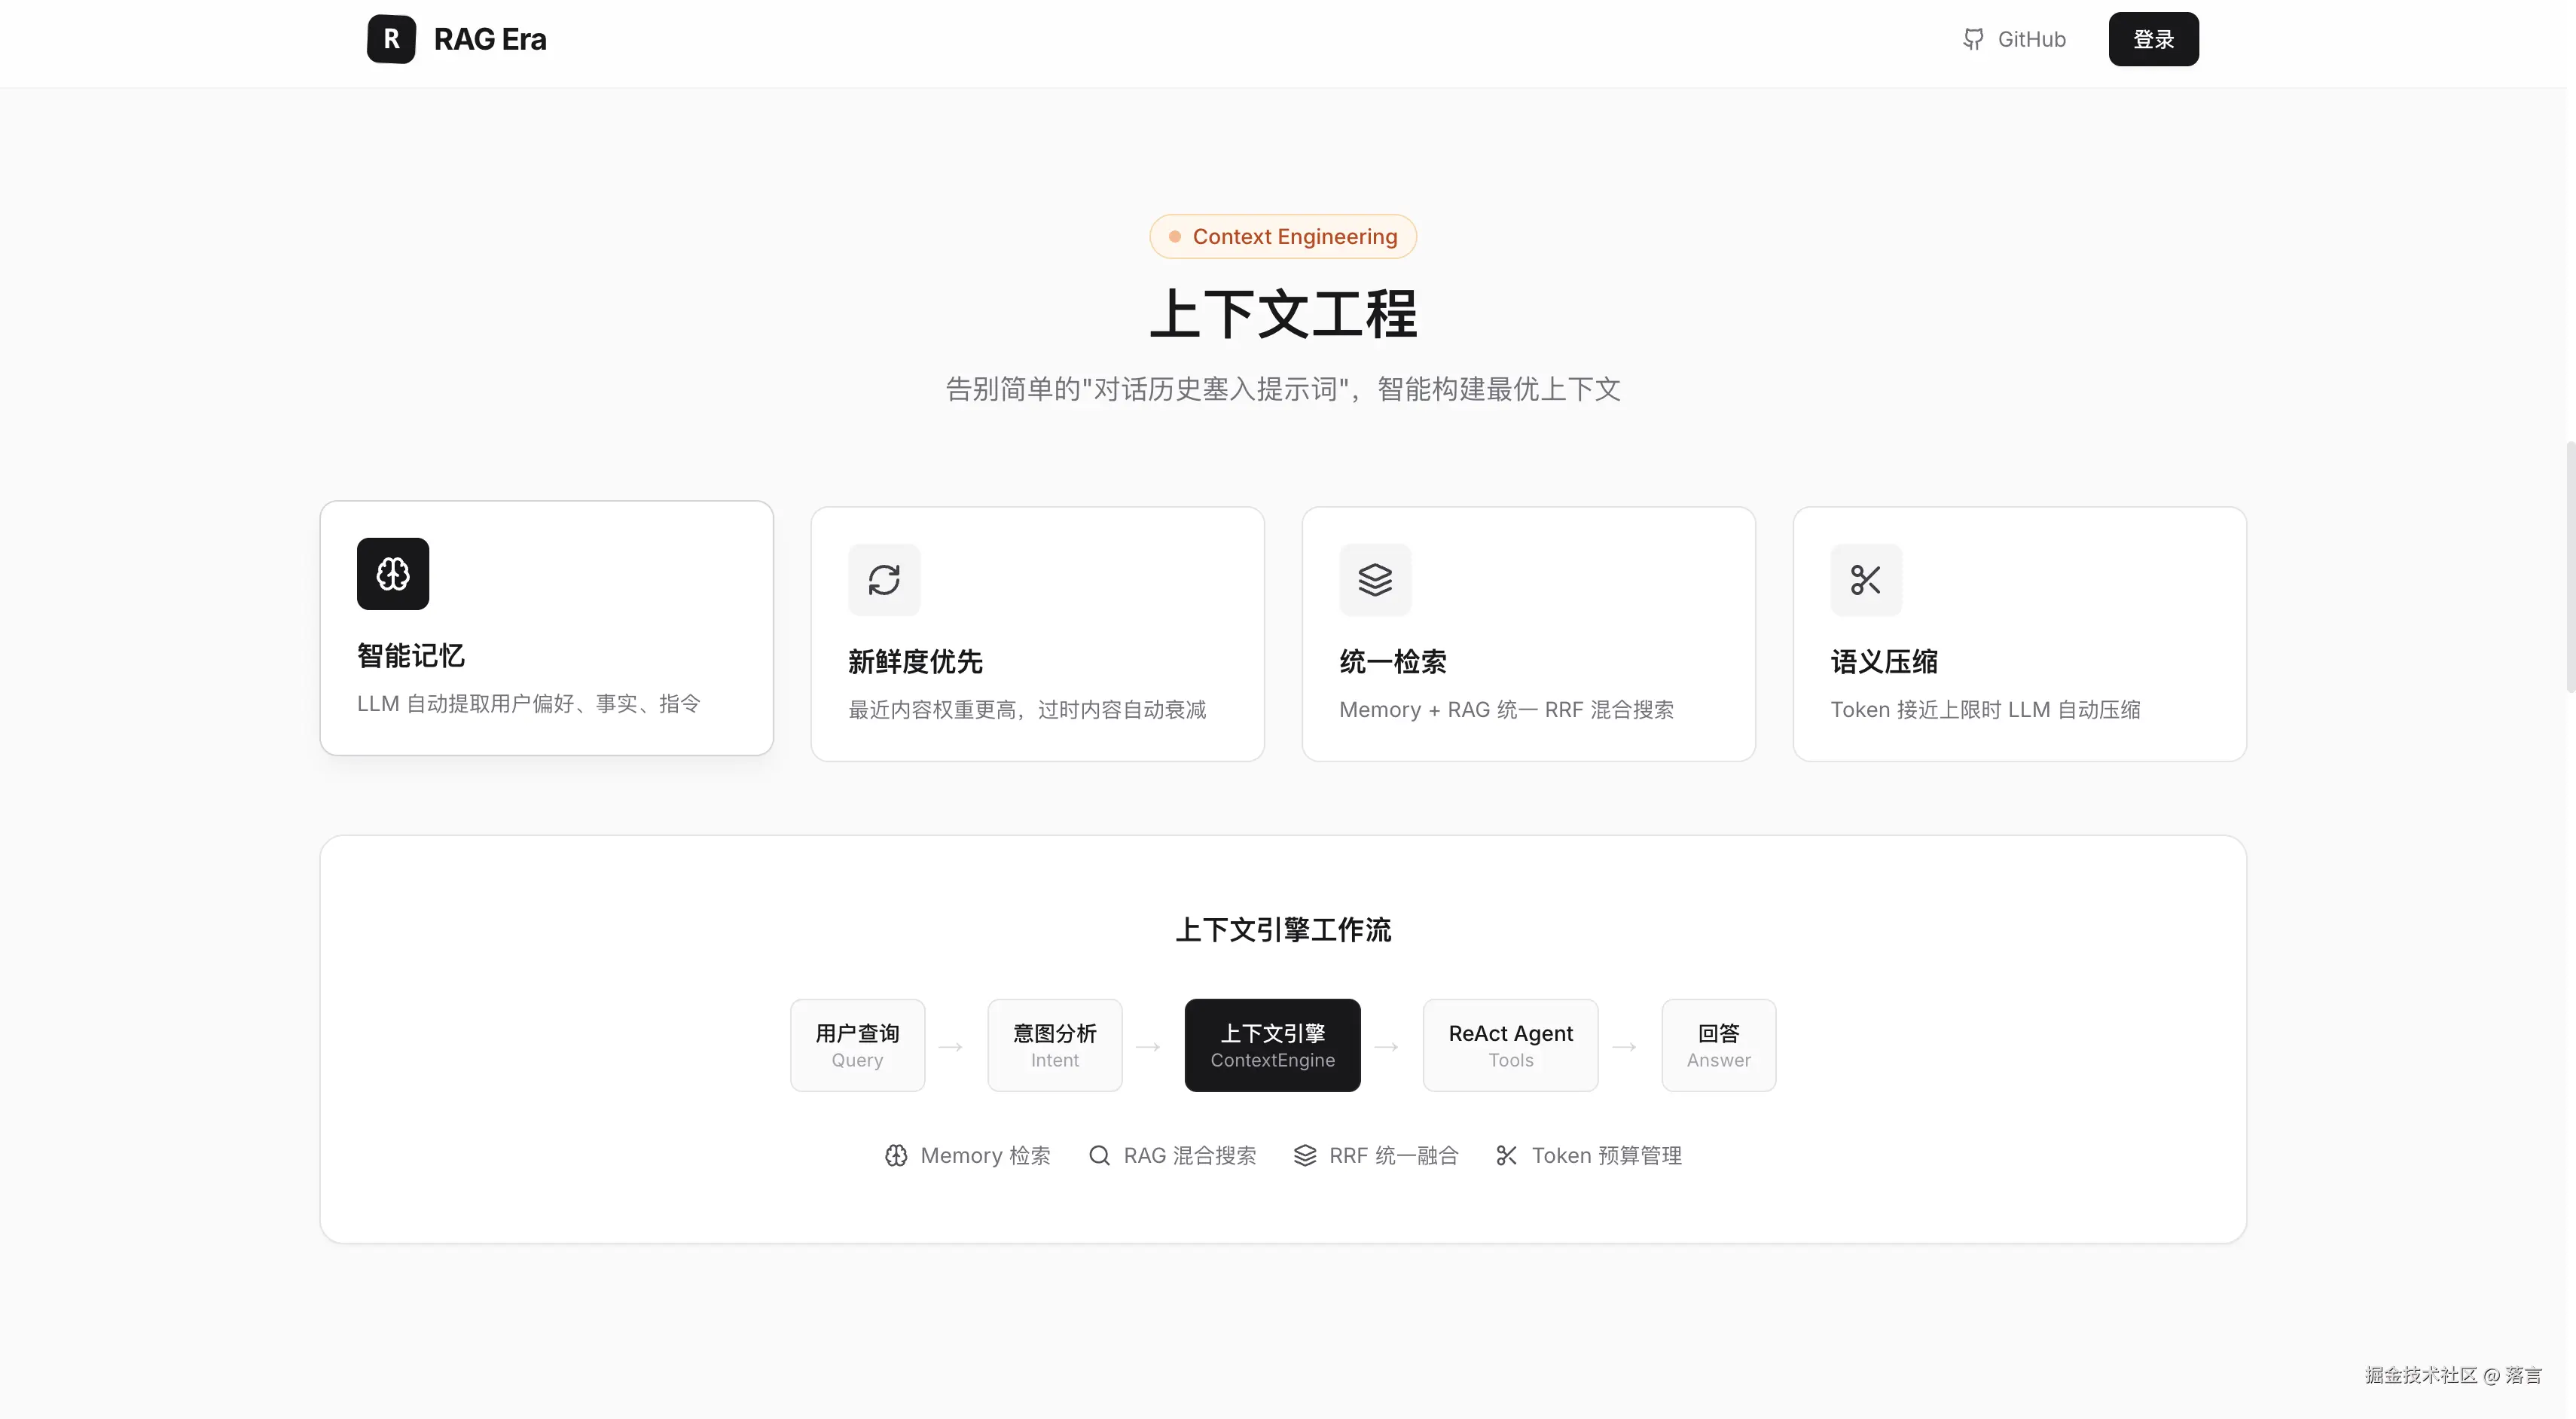Click the highlighted 上下文引擎 ContextEngine node

click(1272, 1044)
